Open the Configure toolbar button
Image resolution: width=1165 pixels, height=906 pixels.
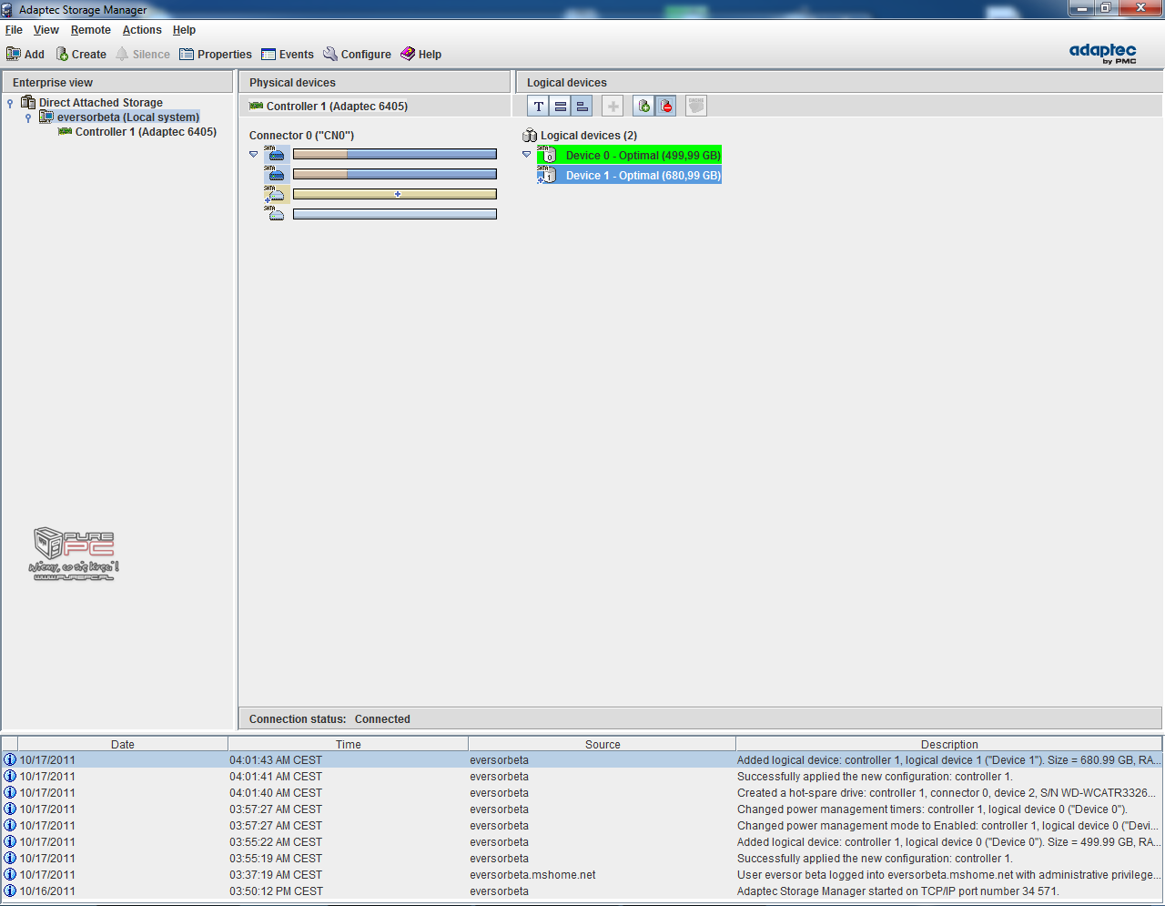[x=357, y=55]
